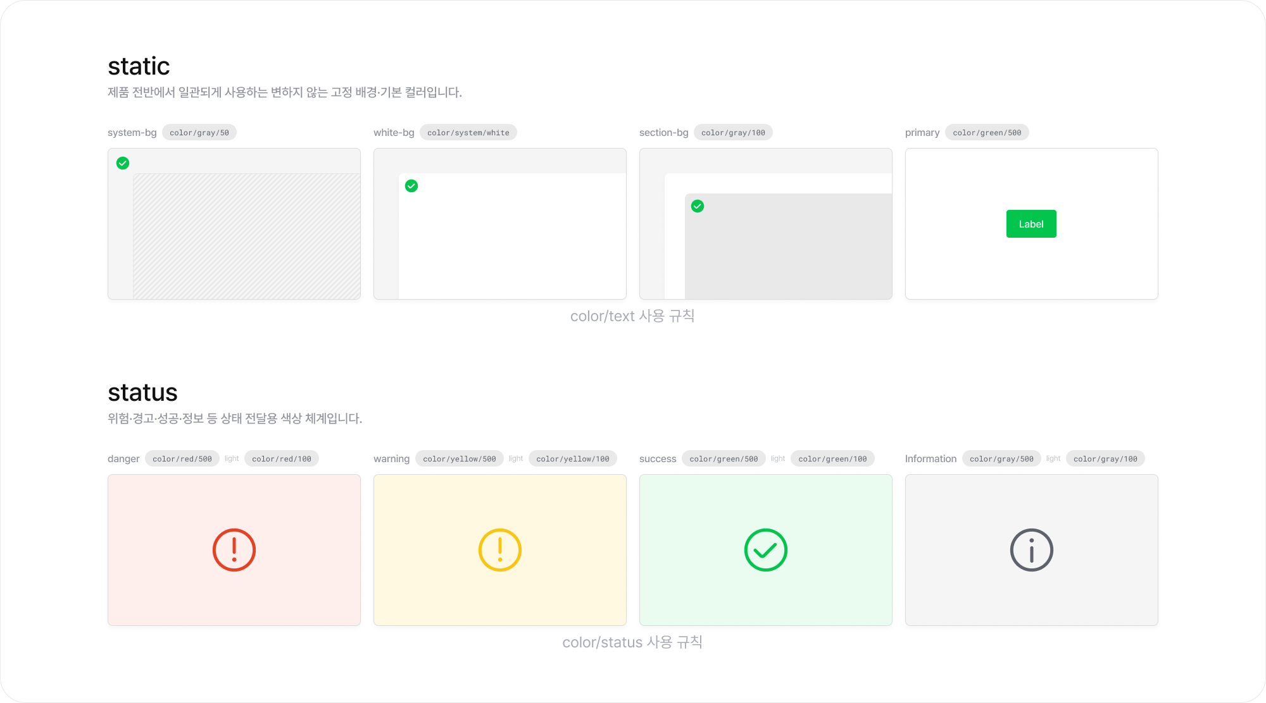Click green check badge in system-bg card
Viewport: 1266px width, 703px height.
123,163
